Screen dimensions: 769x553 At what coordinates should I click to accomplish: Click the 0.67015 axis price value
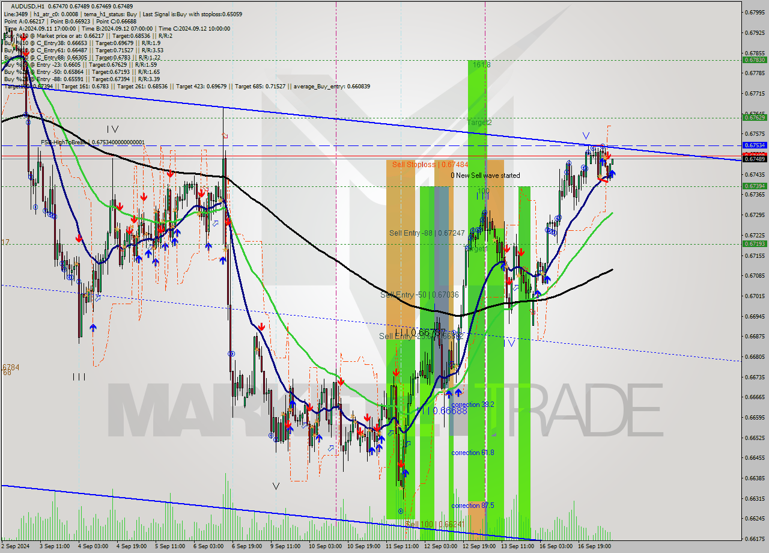coord(755,296)
